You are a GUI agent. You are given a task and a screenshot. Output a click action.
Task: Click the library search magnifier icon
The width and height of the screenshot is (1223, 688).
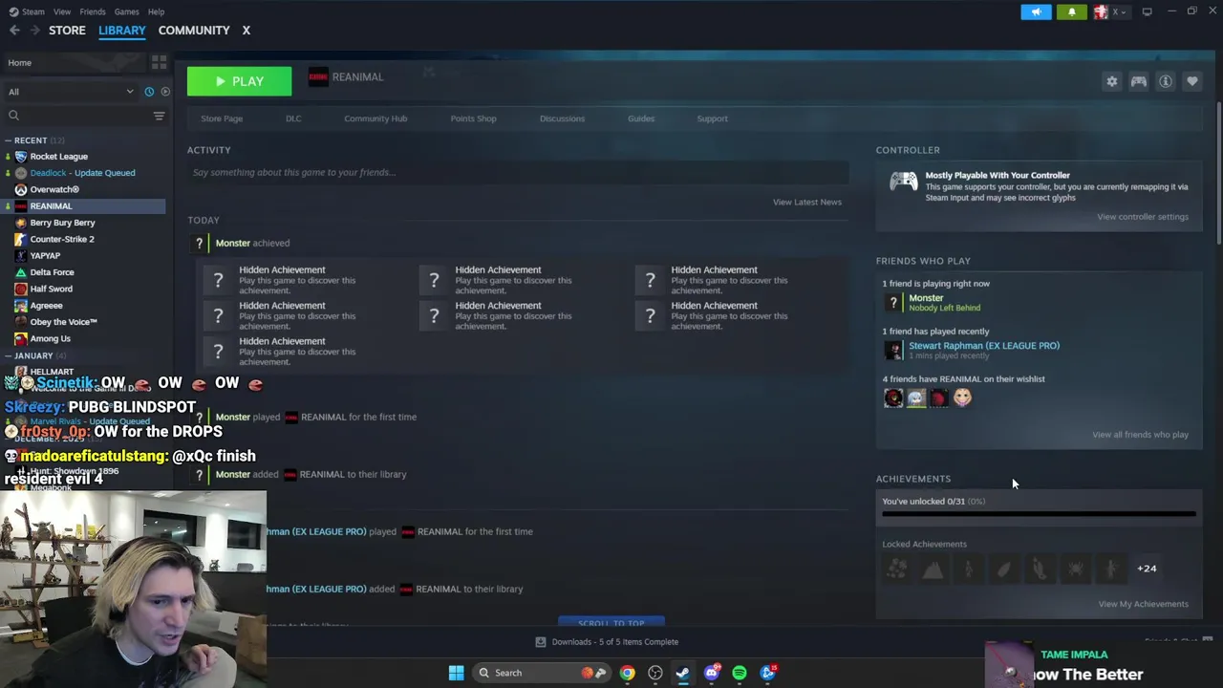(x=13, y=116)
